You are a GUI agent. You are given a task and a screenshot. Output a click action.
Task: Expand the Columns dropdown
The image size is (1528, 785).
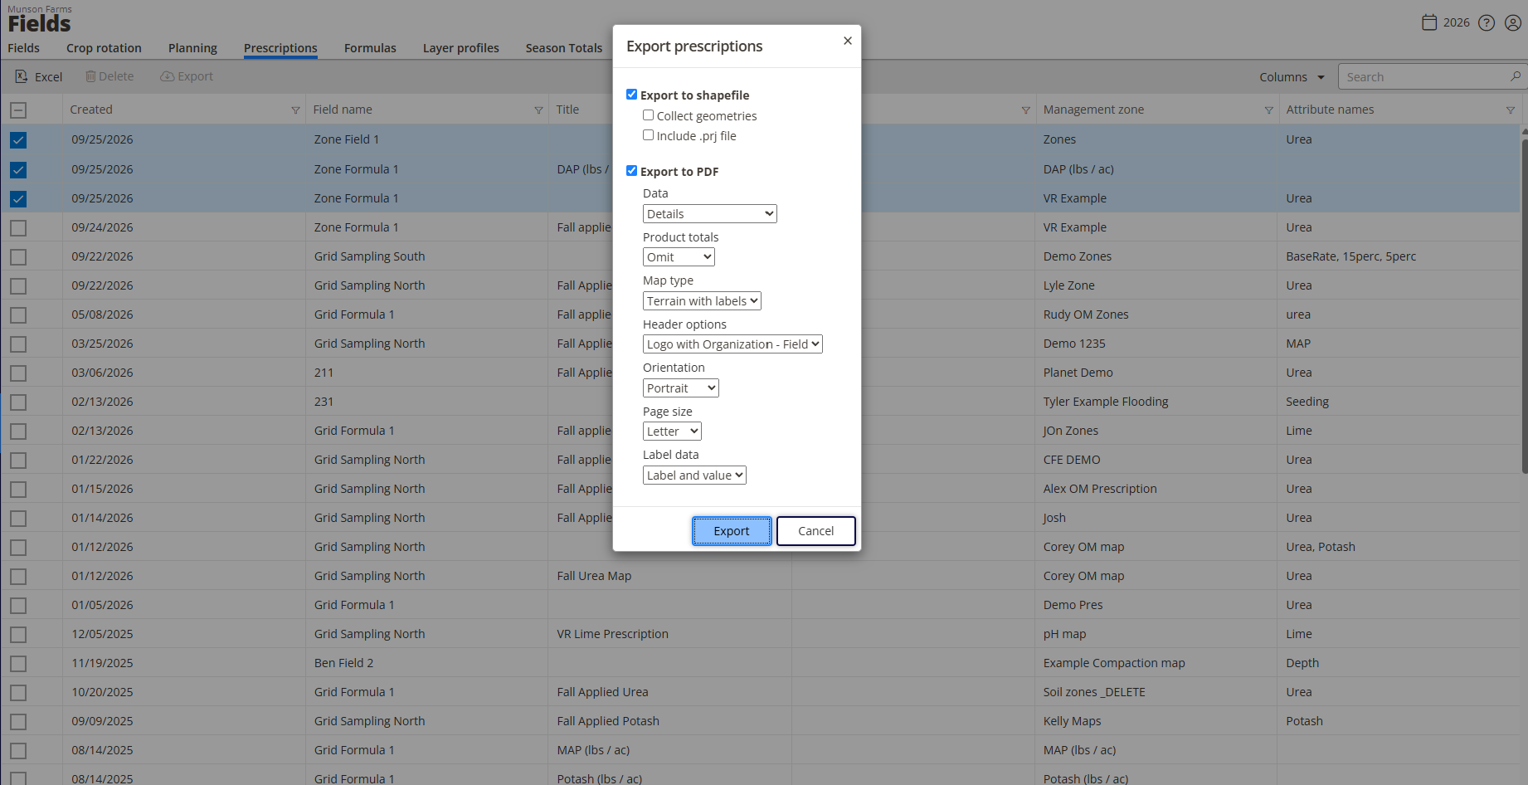(x=1292, y=77)
